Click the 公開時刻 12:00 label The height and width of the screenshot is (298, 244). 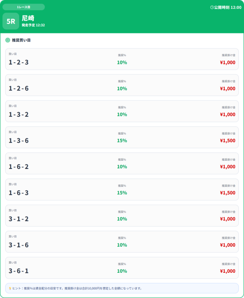click(228, 7)
